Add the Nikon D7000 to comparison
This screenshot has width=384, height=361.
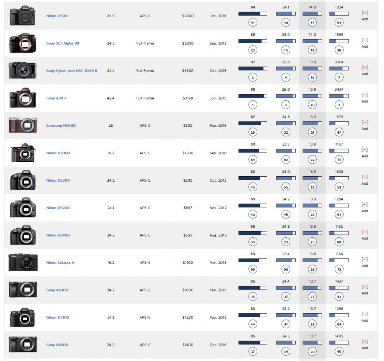(365, 152)
